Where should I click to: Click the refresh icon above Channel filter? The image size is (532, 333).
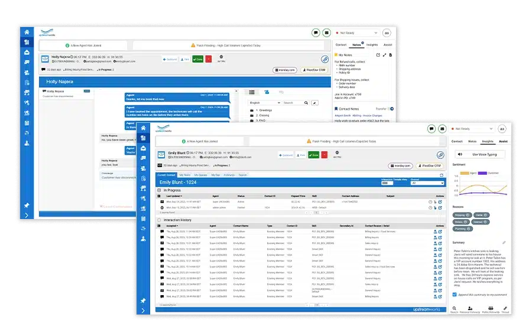pos(441,175)
